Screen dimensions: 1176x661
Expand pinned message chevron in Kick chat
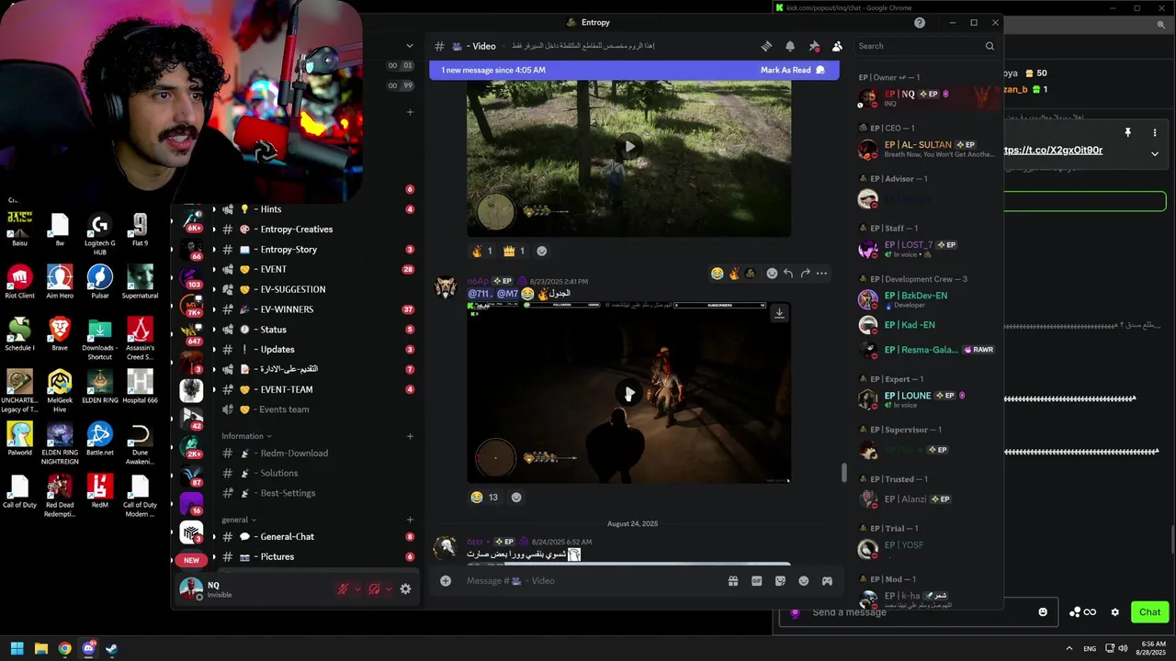click(x=1155, y=153)
